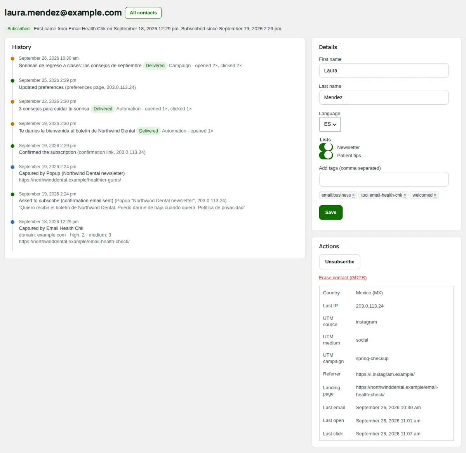
Task: Select Last open value September 26, 2026 11:01 am
Action: click(388, 421)
